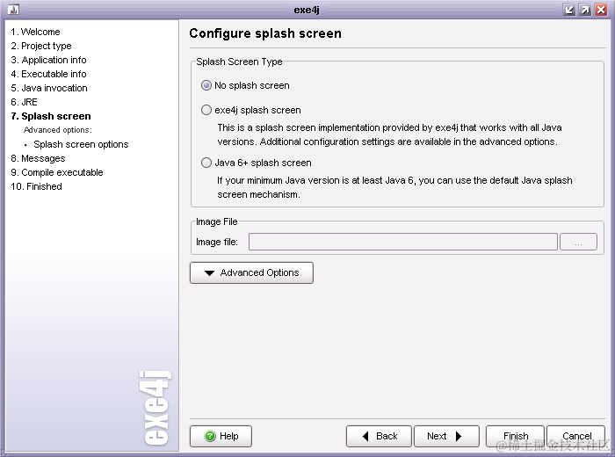Go to step 2. Project type
This screenshot has width=615, height=457.
point(41,46)
